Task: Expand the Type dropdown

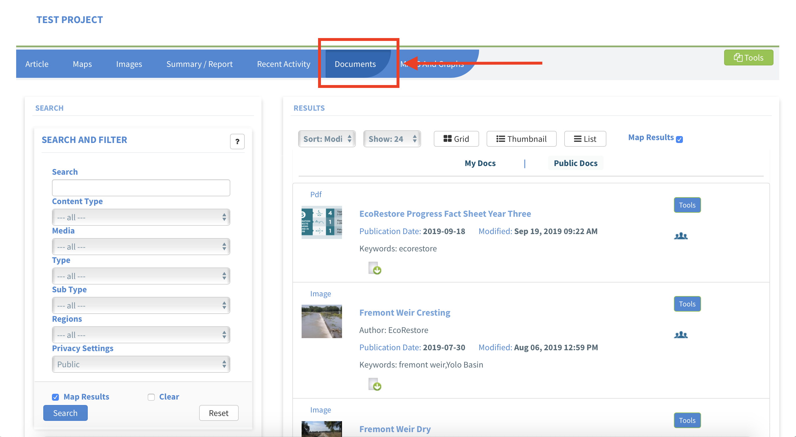Action: [141, 276]
